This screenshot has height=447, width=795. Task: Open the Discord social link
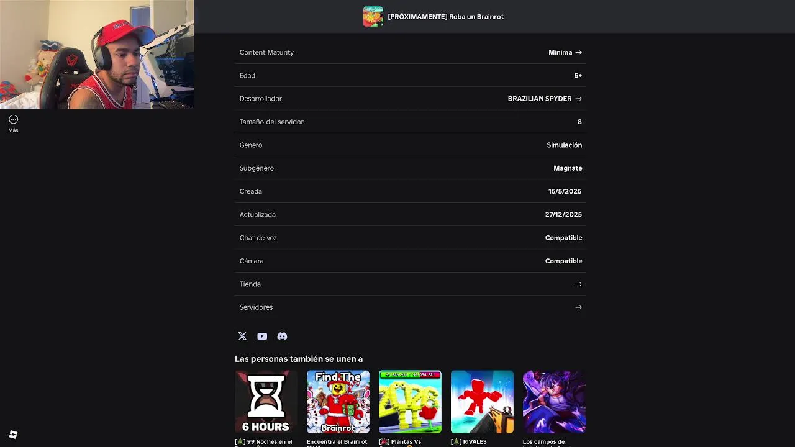pos(282,336)
